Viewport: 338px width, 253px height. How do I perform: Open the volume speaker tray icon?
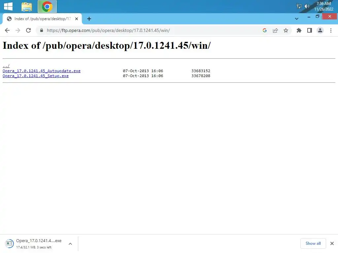[x=307, y=6]
